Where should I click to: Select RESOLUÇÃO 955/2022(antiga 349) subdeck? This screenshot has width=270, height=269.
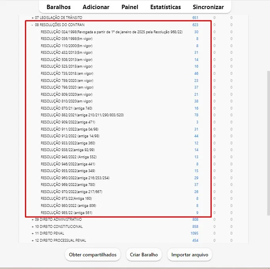coord(68,171)
